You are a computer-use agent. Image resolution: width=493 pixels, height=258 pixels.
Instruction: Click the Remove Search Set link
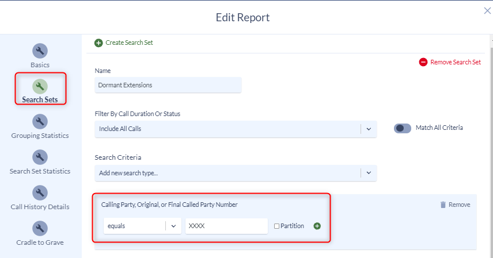(x=456, y=62)
